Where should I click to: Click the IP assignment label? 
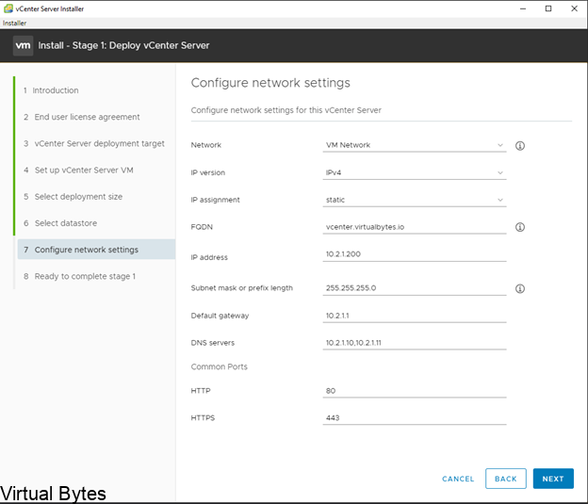point(215,200)
